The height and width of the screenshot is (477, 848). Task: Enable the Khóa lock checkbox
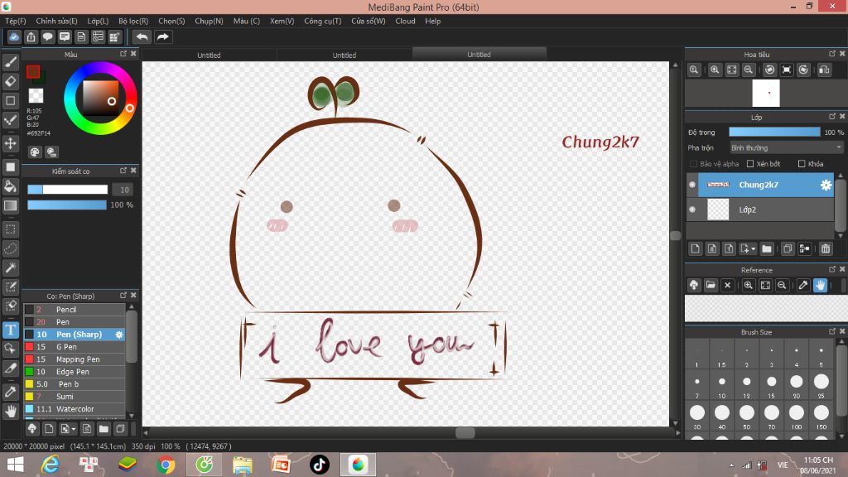tap(802, 164)
